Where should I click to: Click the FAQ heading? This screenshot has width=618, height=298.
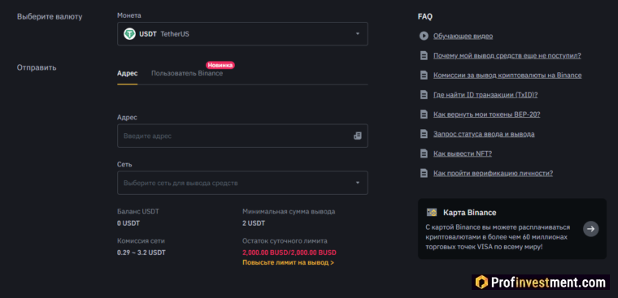tap(424, 16)
